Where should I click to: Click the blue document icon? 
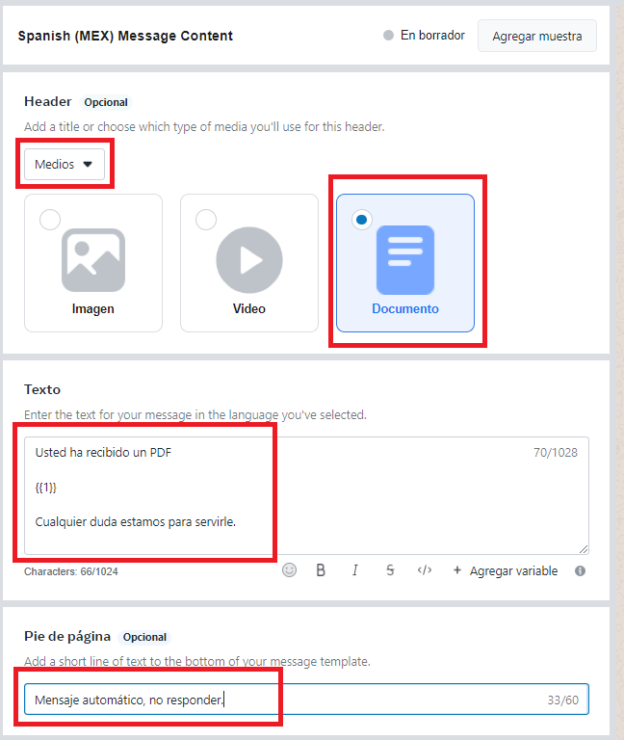point(404,260)
